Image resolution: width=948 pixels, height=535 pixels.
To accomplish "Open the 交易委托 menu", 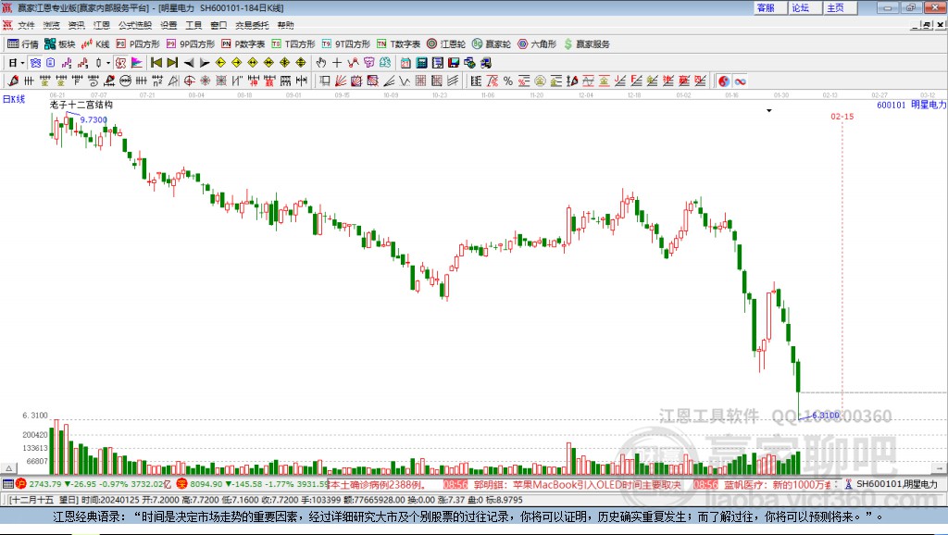I will click(x=252, y=25).
